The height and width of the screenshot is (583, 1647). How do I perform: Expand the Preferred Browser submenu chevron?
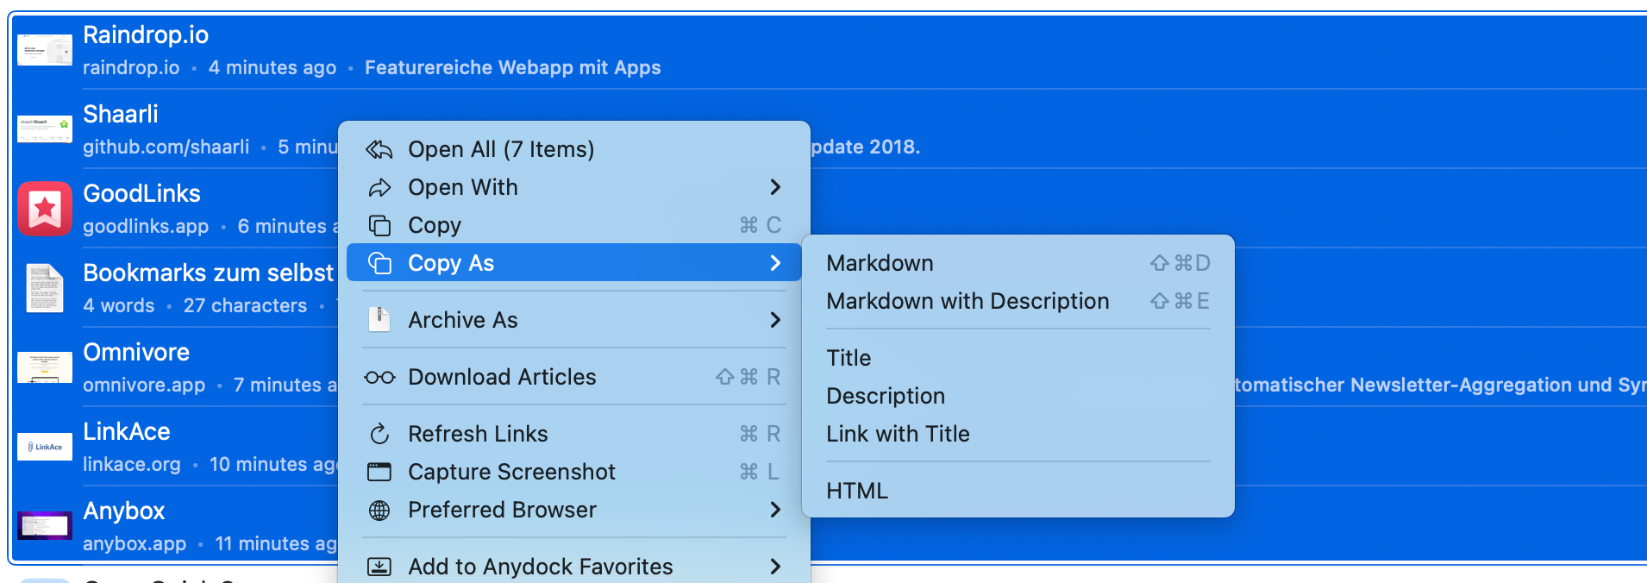coord(775,510)
